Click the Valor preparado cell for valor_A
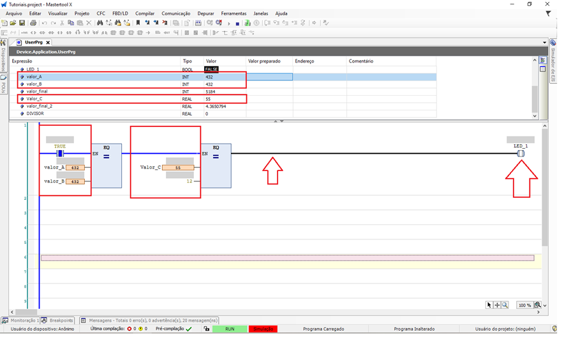The image size is (564, 339). pos(269,77)
